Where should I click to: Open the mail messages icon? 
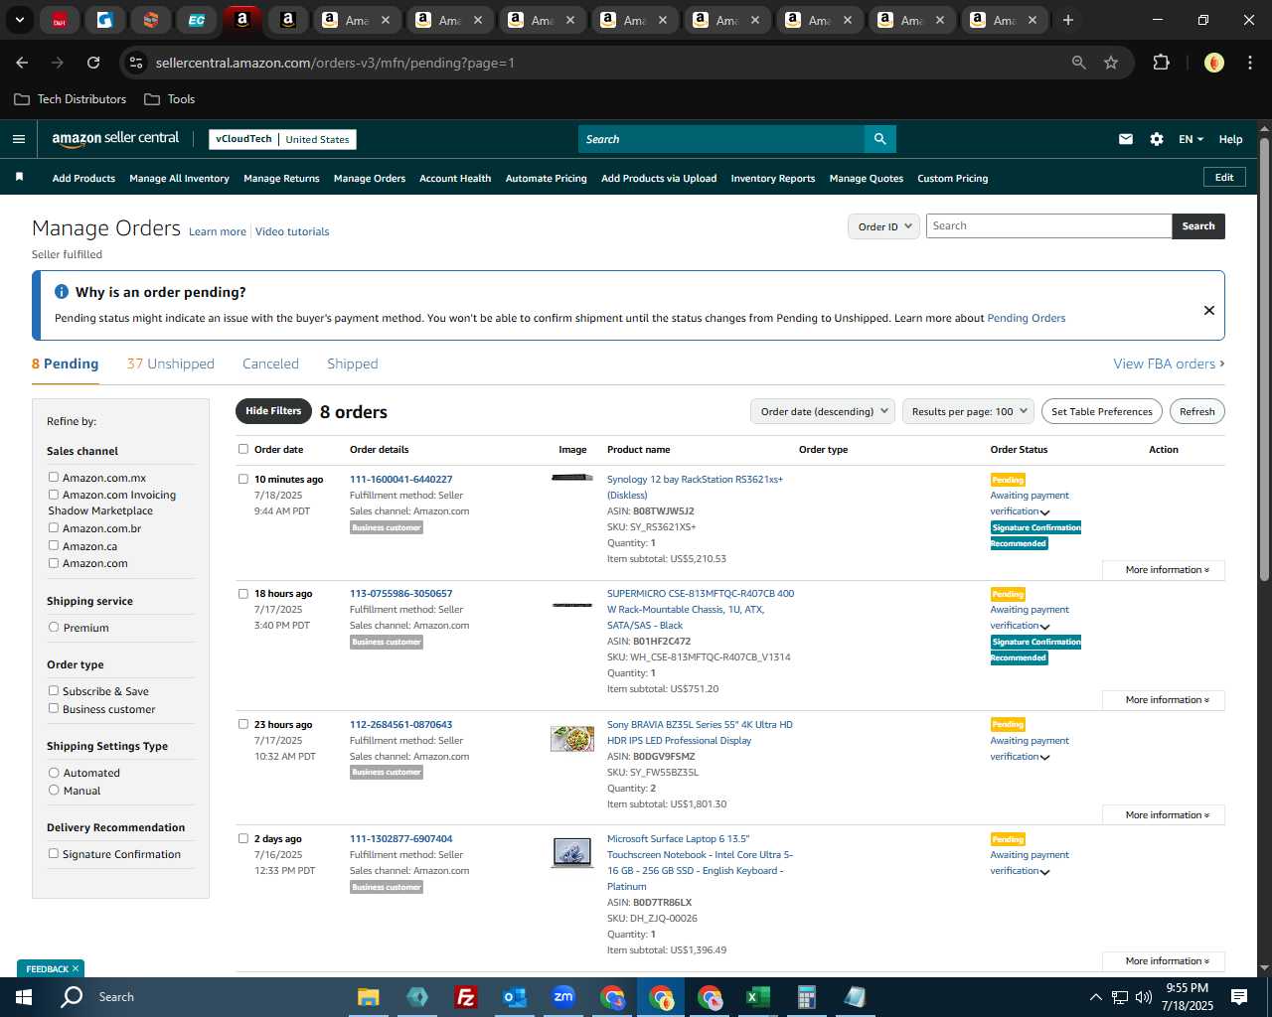1125,139
